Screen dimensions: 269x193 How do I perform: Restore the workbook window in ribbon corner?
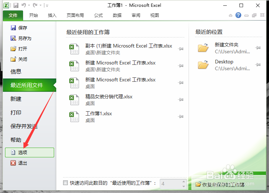(254, 15)
